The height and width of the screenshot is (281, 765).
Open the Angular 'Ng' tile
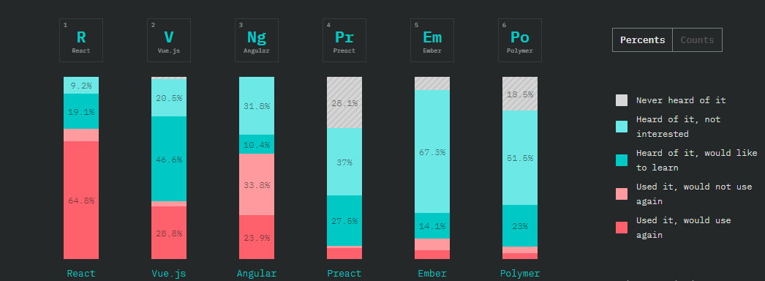[x=257, y=40]
